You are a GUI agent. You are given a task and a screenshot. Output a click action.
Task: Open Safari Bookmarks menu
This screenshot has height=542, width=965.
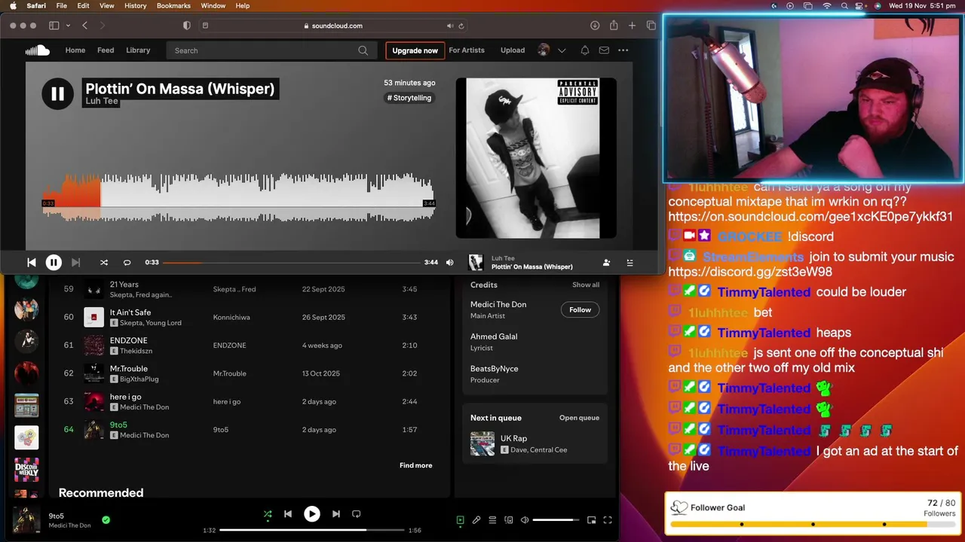173,5
